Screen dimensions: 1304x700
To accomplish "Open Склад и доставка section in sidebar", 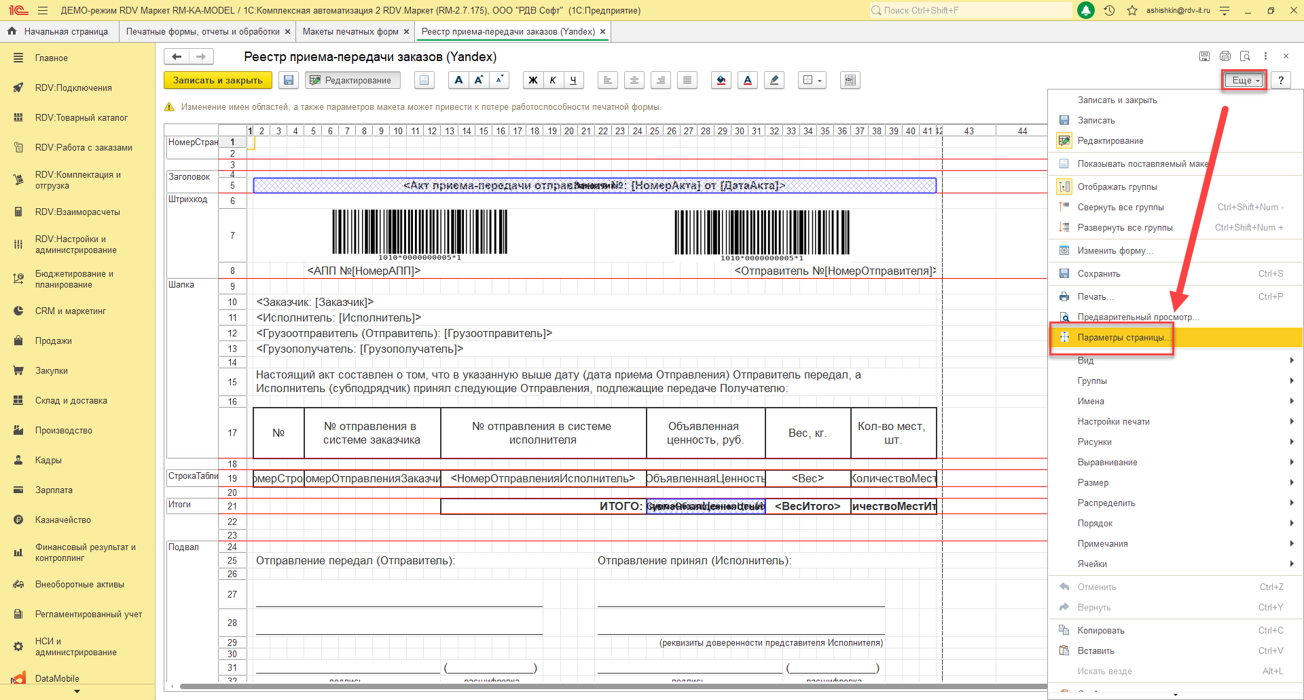I will pos(71,400).
